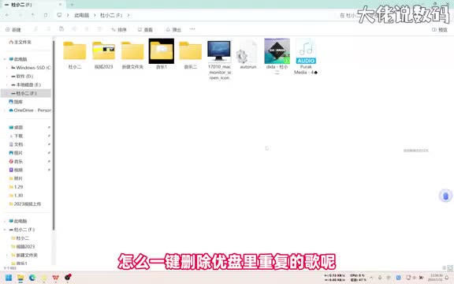The height and width of the screenshot is (284, 454).
Task: Select Windows-SSD (C:) in sidebar
Action: 31,68
